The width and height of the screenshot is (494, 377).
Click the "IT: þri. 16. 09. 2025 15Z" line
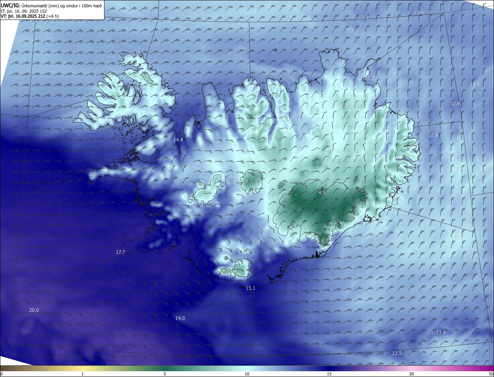click(24, 11)
